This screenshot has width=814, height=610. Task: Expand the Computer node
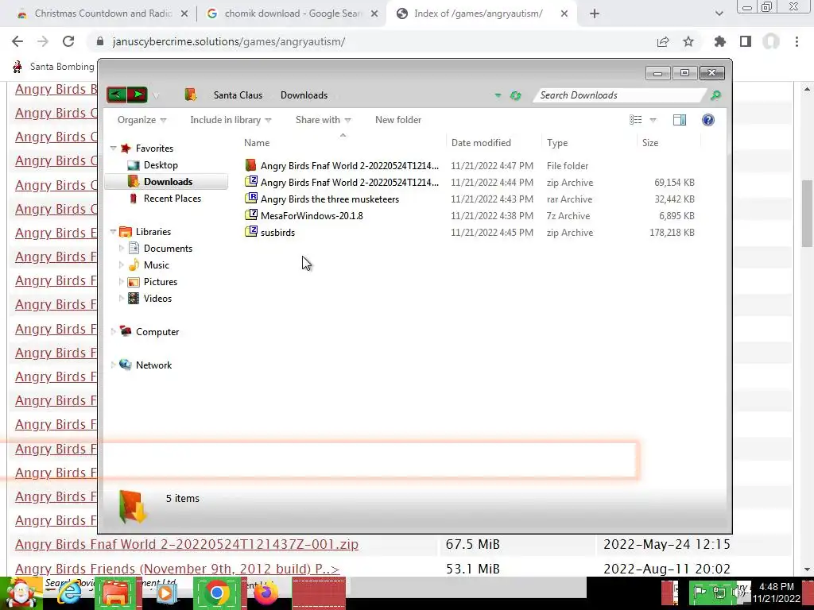point(113,332)
